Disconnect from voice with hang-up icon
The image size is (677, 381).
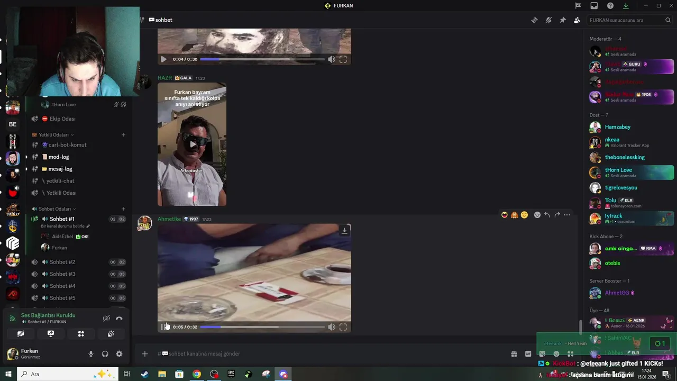[119, 319]
